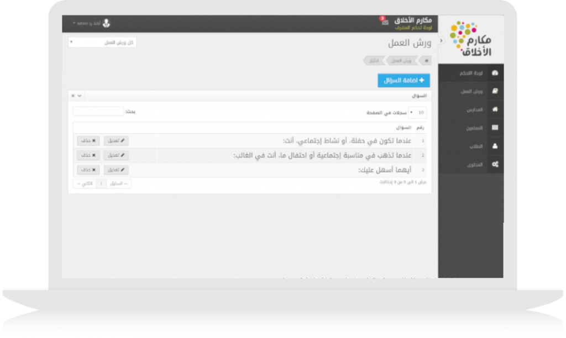Select the question text أيهما أسهل عليك
Image resolution: width=566 pixels, height=338 pixels.
(385, 170)
